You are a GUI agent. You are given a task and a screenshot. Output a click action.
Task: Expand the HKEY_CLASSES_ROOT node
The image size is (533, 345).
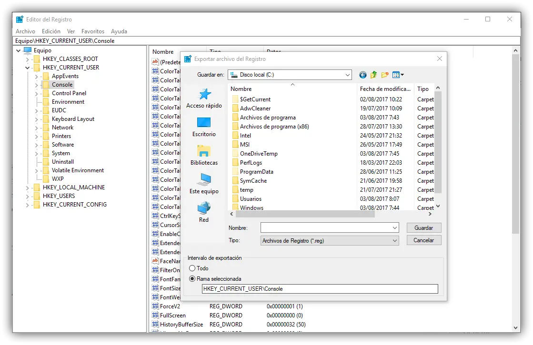(28, 59)
